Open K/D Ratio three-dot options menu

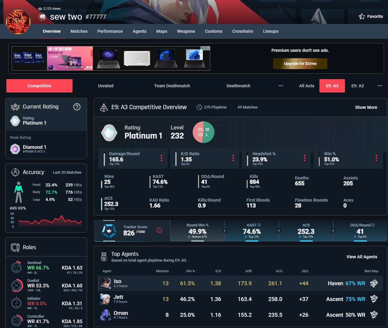pyautogui.click(x=233, y=158)
